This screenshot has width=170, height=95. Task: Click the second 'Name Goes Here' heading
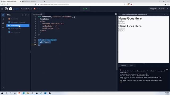click(130, 26)
